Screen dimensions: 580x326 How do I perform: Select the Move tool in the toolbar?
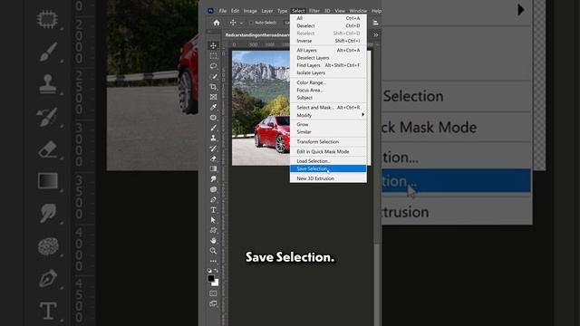(x=214, y=46)
